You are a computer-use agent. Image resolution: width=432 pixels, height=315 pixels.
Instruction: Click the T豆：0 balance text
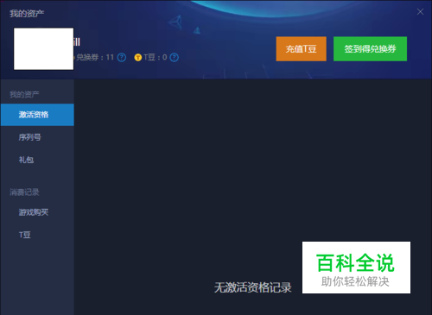pyautogui.click(x=156, y=58)
